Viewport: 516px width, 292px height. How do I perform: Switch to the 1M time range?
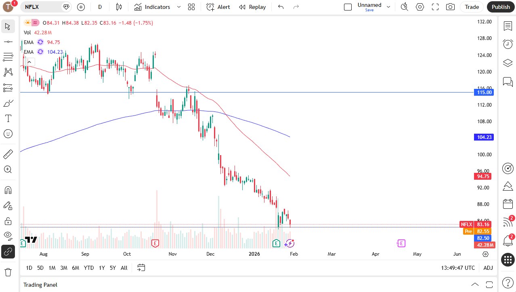[52, 268]
